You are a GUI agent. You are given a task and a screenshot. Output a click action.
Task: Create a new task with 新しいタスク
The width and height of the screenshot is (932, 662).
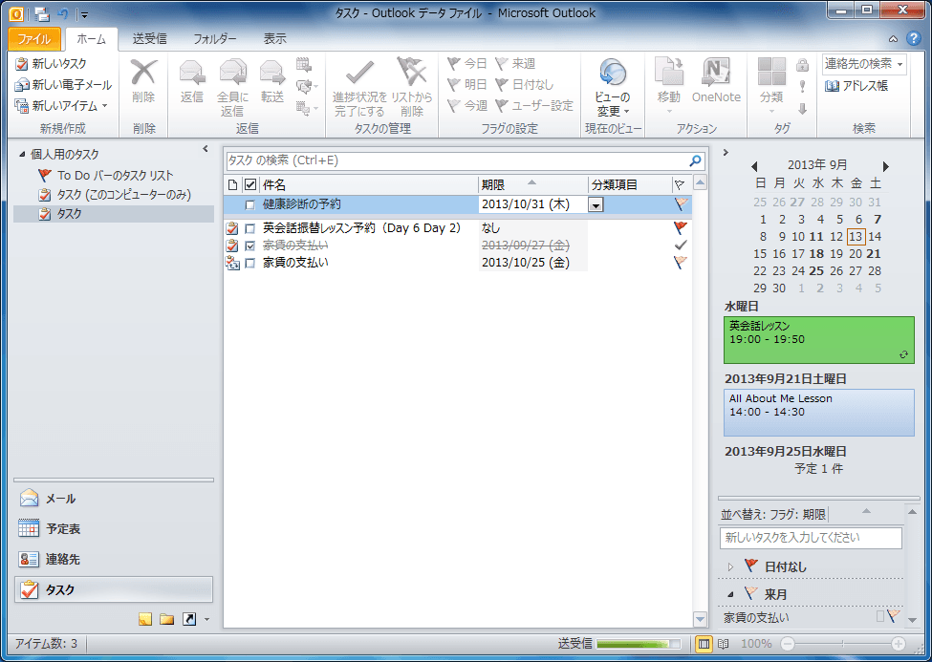pyautogui.click(x=51, y=64)
